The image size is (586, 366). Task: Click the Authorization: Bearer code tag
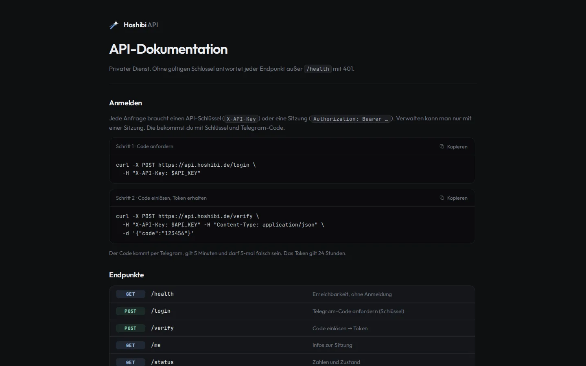pos(351,119)
